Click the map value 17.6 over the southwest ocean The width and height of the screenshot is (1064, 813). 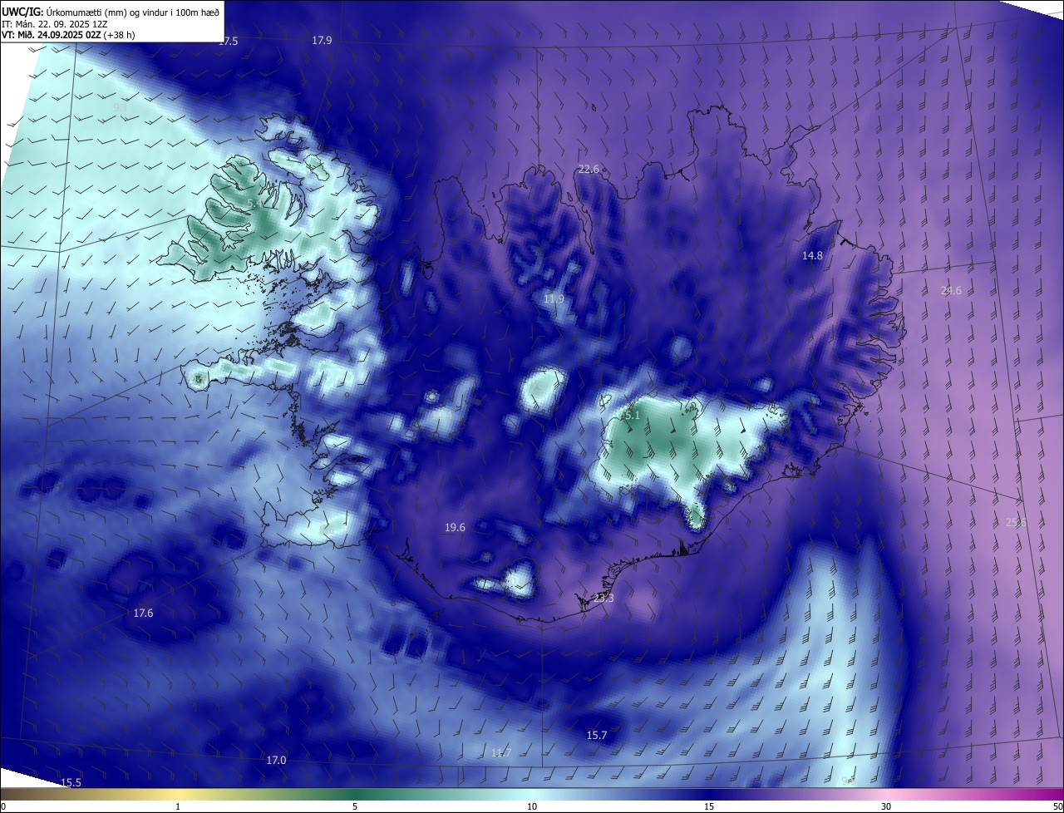(143, 613)
